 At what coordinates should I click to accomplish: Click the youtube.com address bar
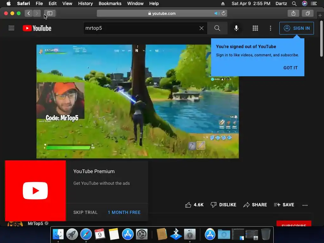click(162, 13)
